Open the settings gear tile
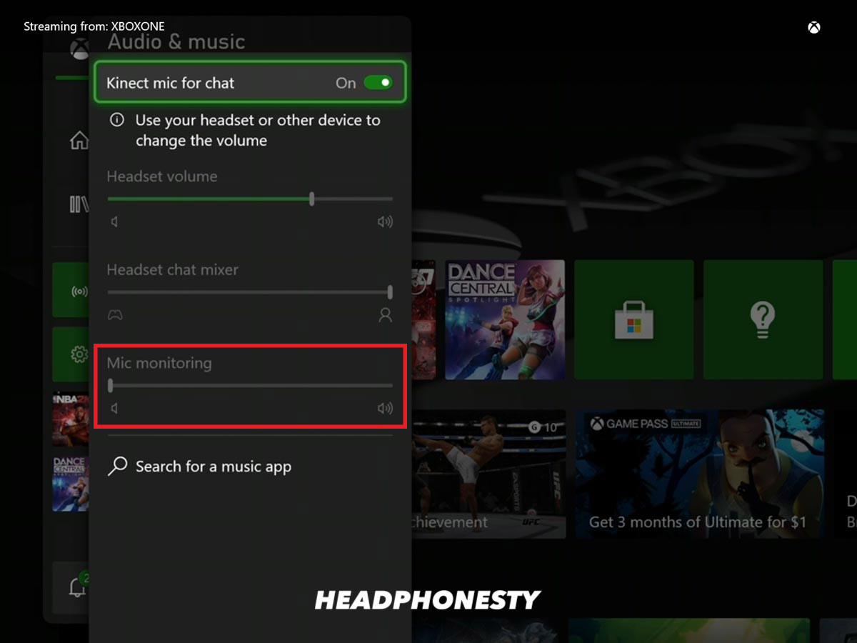857x643 pixels. pyautogui.click(x=71, y=354)
